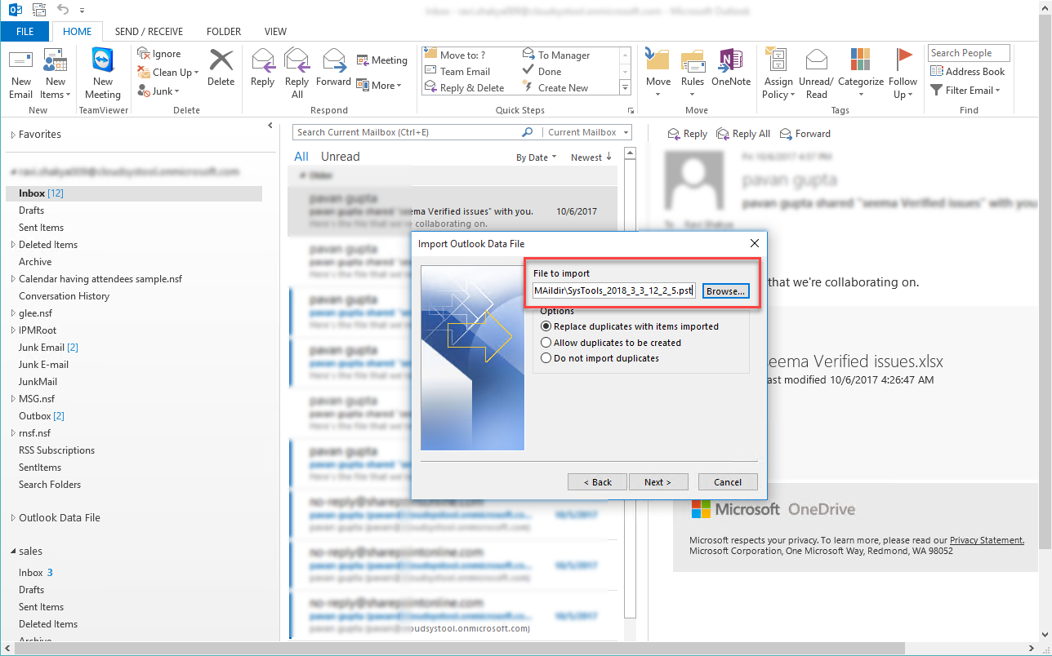Click the Meeting reply icon
The width and height of the screenshot is (1052, 656).
[363, 60]
